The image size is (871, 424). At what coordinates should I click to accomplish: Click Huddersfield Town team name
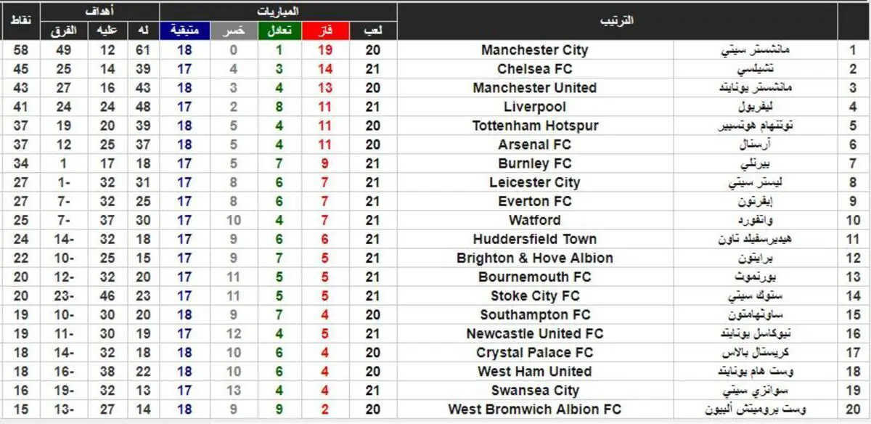click(x=535, y=239)
